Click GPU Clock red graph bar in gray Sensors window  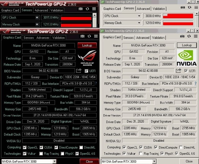point(178,16)
